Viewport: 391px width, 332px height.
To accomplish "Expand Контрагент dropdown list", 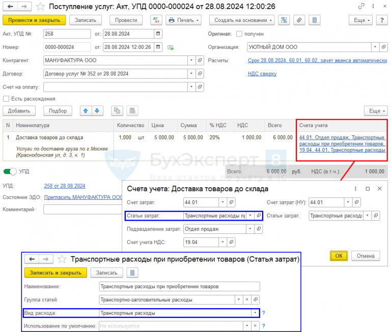I will [x=191, y=61].
